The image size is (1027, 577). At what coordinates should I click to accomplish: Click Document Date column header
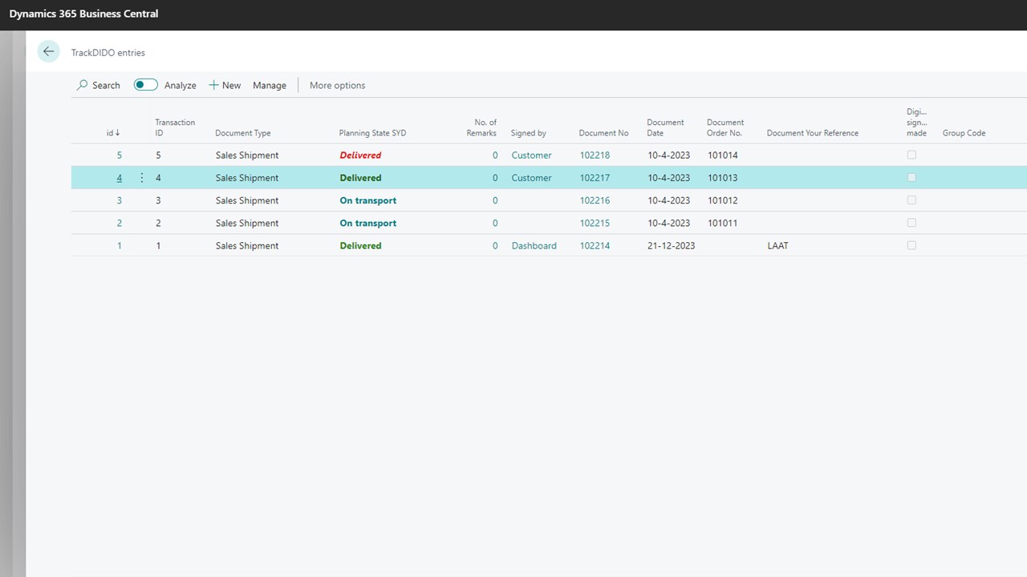click(x=665, y=127)
